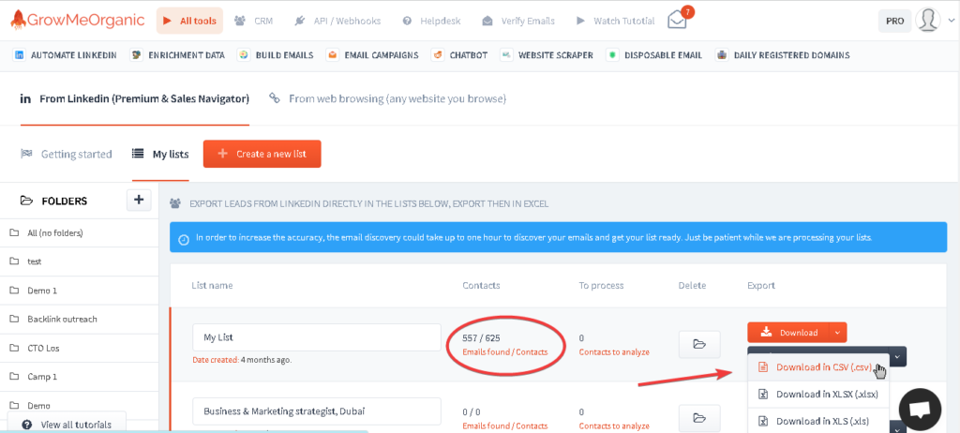960x433 pixels.
Task: Open the Getting started tab
Action: click(x=67, y=155)
